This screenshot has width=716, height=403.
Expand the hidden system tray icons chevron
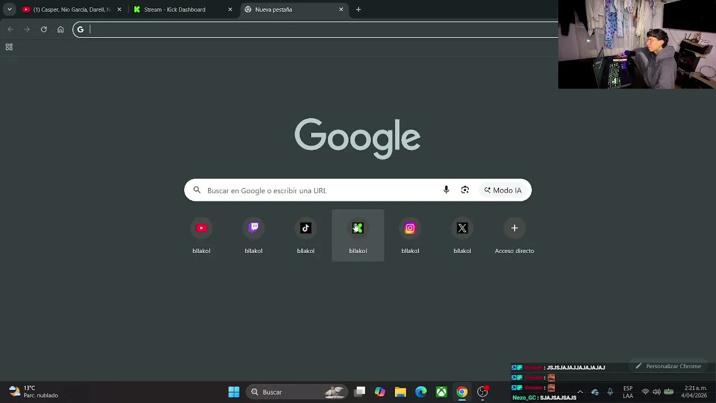[580, 392]
